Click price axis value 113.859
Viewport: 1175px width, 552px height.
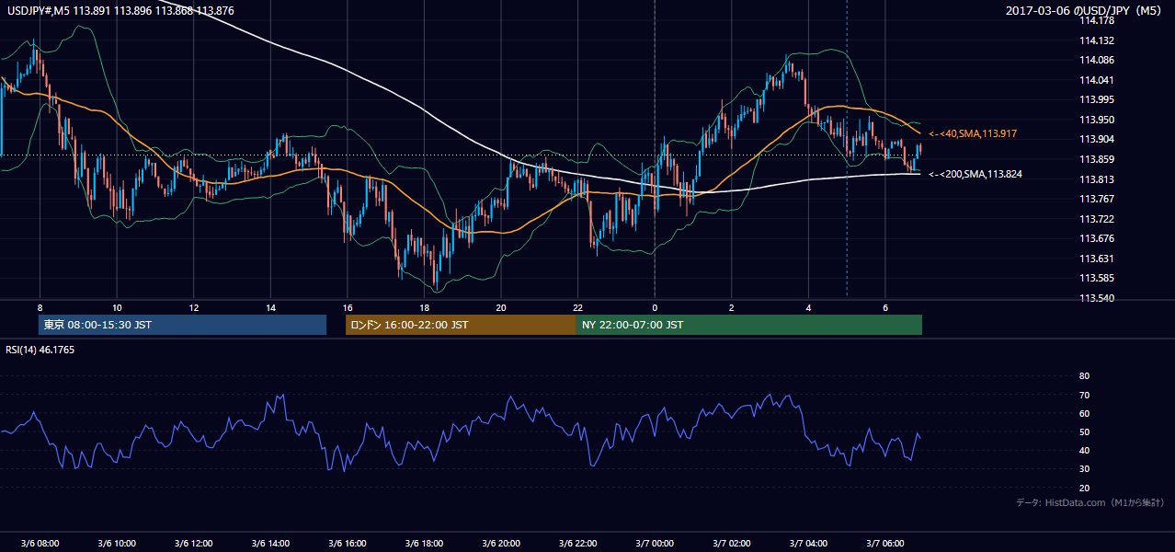pos(1097,160)
